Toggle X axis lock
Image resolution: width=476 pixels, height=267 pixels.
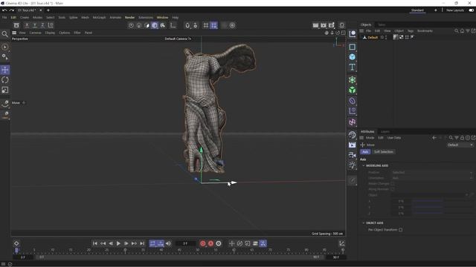[27, 25]
